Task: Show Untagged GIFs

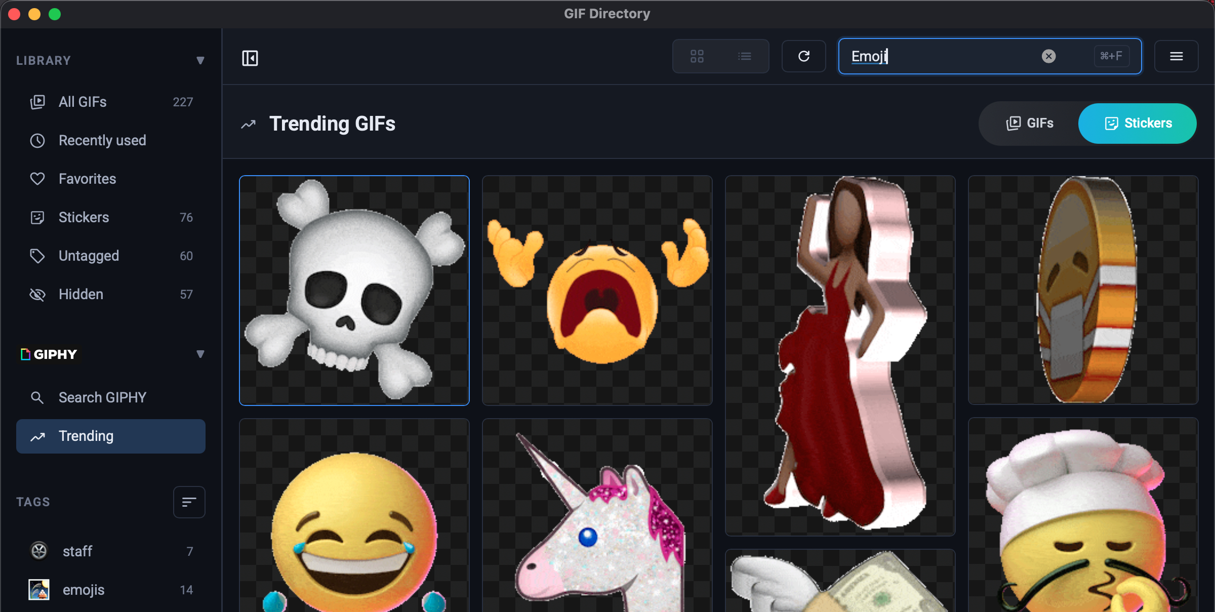Action: coord(110,256)
